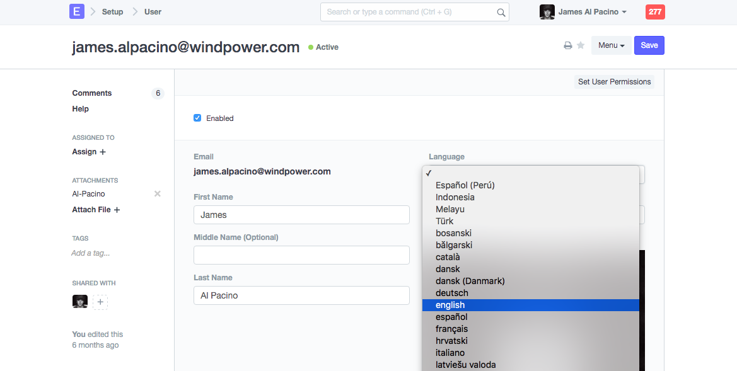
Task: Click the Save button
Action: click(649, 45)
